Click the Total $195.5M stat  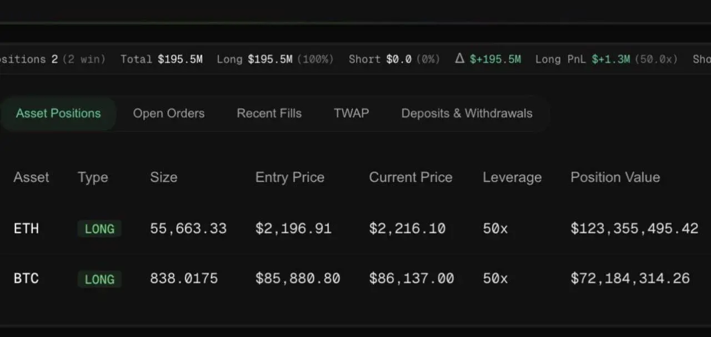click(x=162, y=59)
